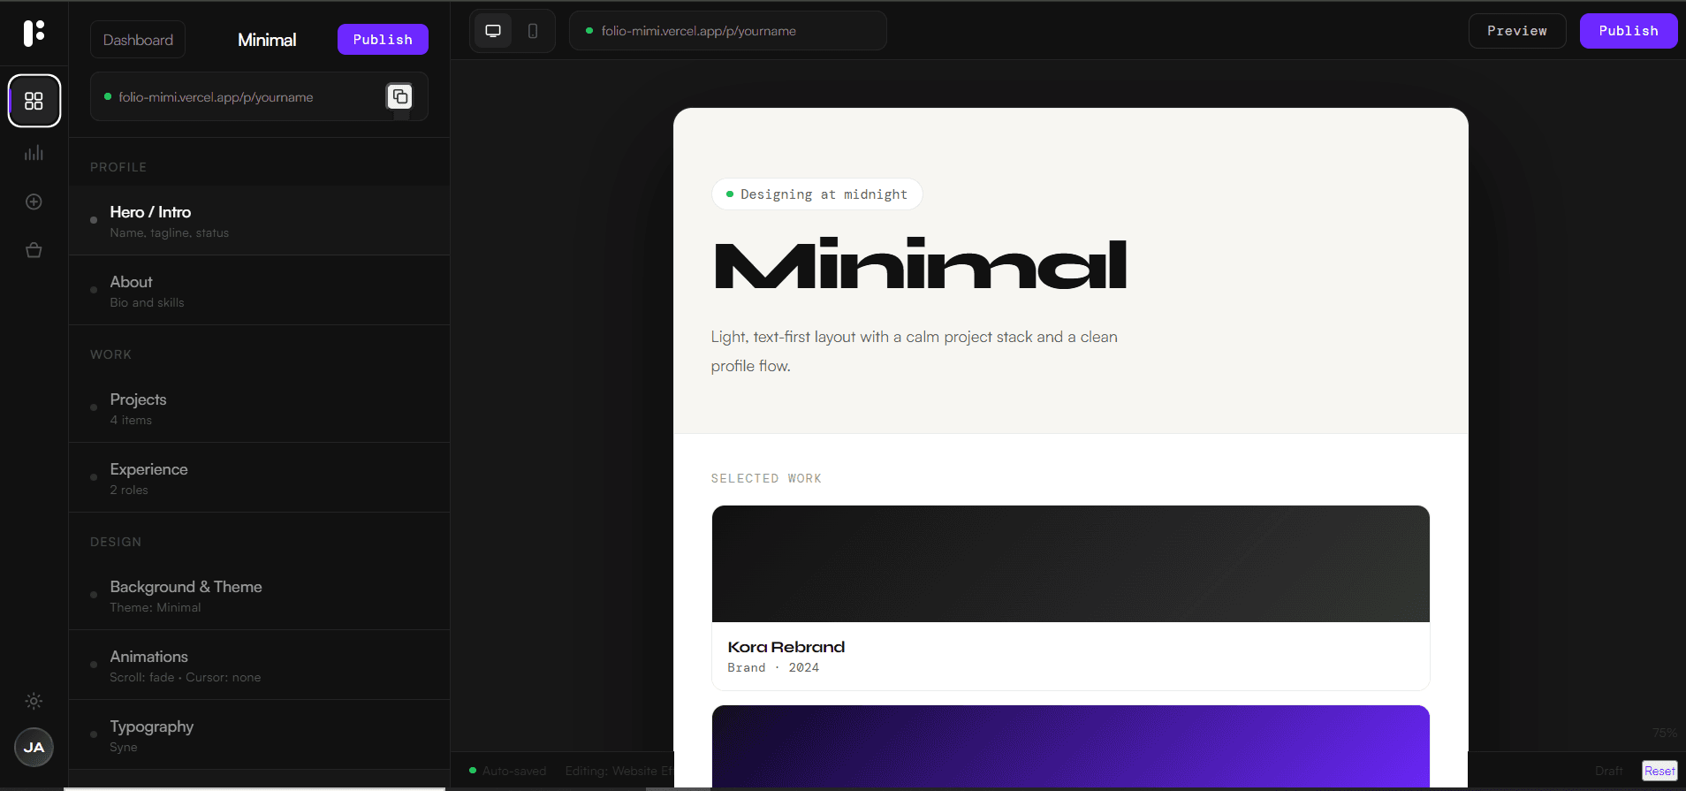This screenshot has height=791, width=1686.
Task: Click 'Theme: Minimal' subtitle text
Action: [156, 608]
